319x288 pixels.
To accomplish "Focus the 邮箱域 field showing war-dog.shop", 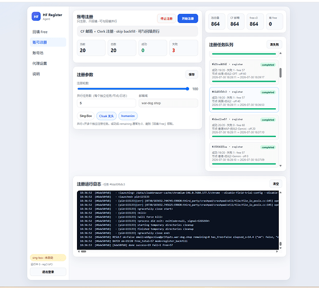I will (x=168, y=103).
